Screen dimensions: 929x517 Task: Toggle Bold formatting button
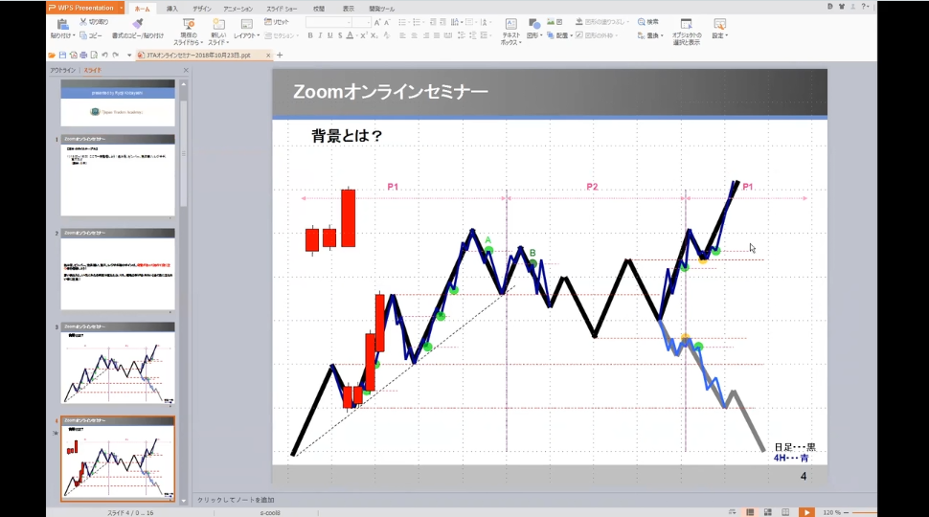310,35
